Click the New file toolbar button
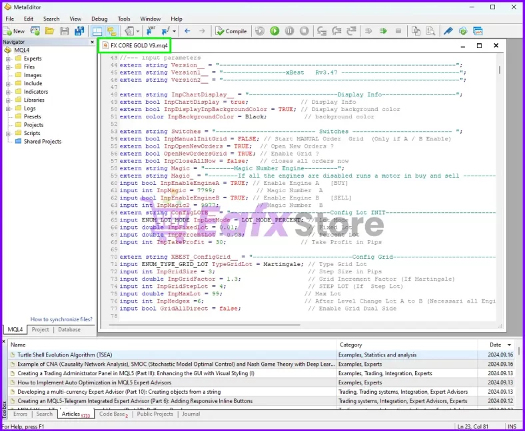This screenshot has width=525, height=431. coord(14,31)
